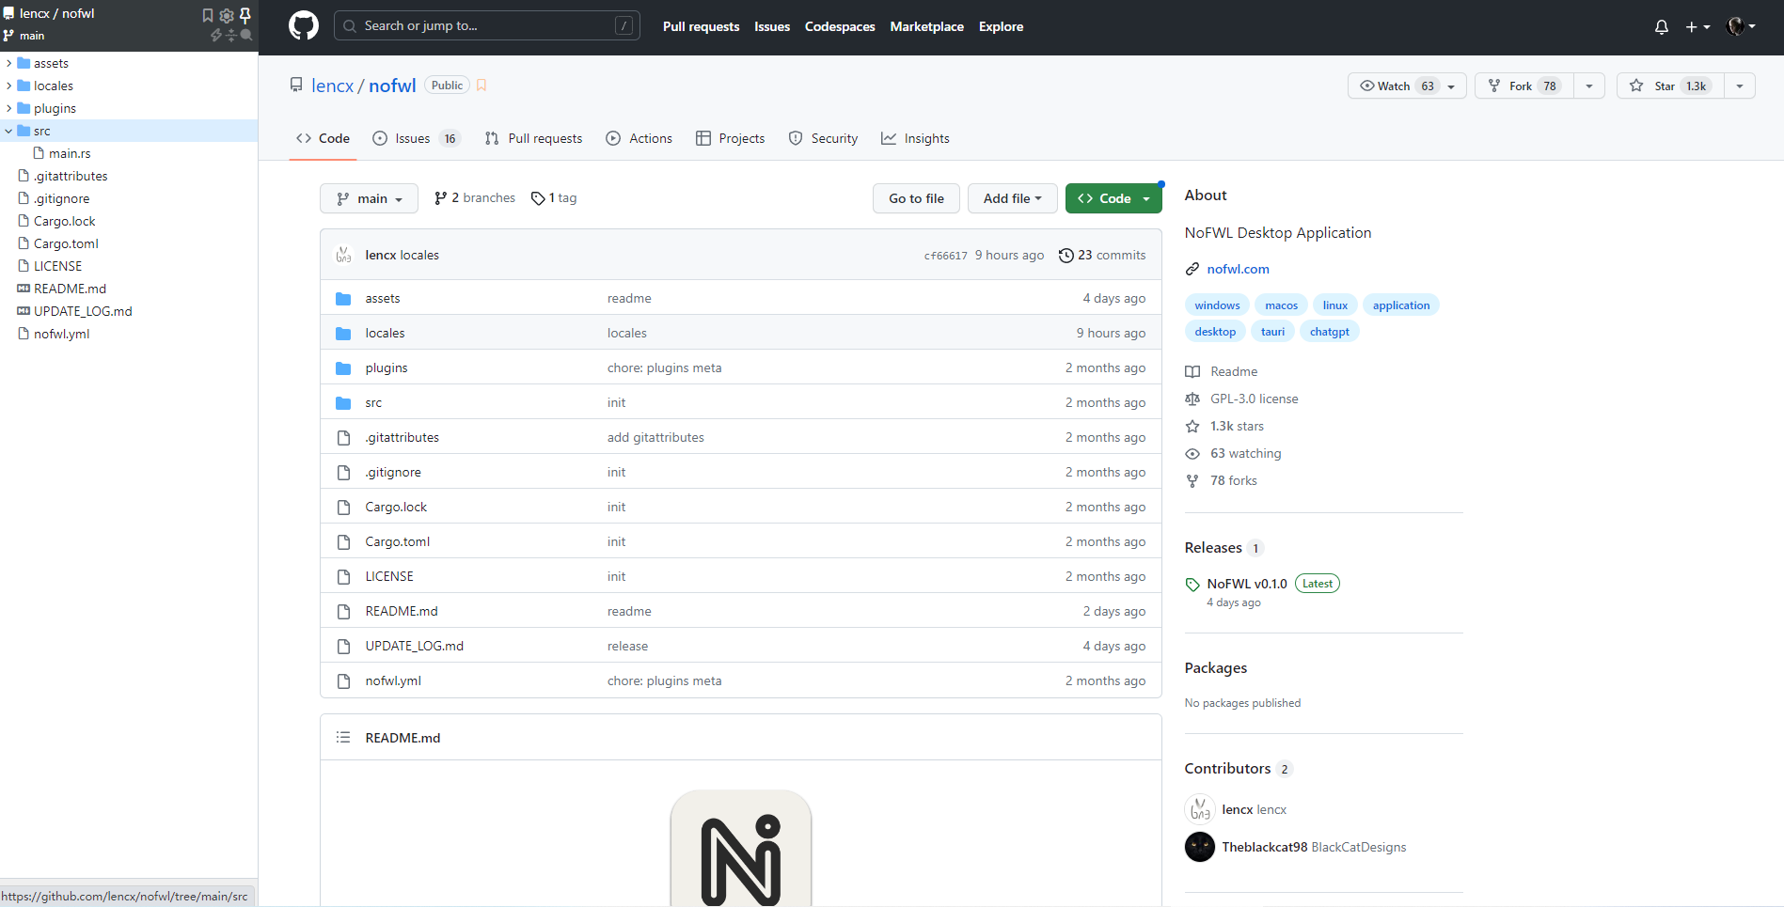
Task: Click commit hash cf66617
Action: point(945,256)
